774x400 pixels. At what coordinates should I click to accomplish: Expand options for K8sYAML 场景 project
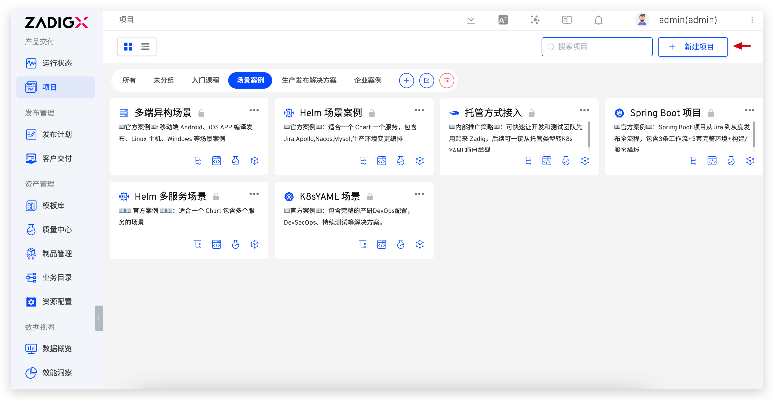click(x=419, y=194)
